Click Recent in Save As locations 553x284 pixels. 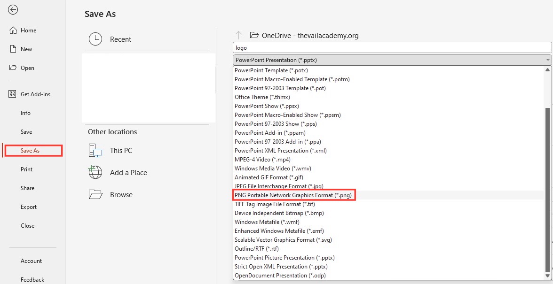[120, 39]
